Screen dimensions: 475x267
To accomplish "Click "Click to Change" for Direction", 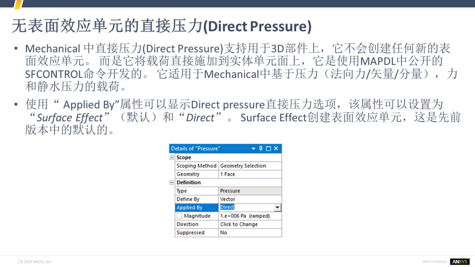I will [249, 224].
